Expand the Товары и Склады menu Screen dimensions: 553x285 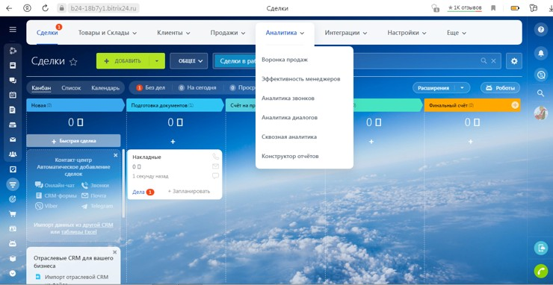108,33
